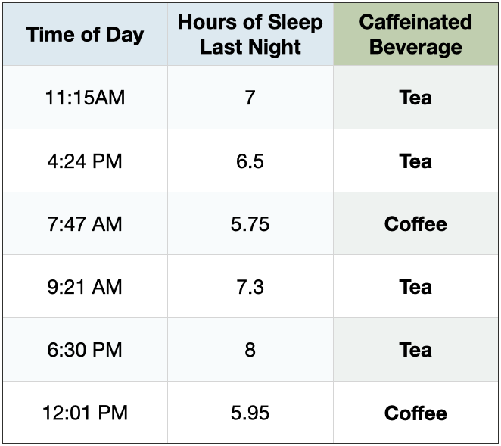
Task: Click the 9:21 AM time cell
Action: [x=85, y=287]
